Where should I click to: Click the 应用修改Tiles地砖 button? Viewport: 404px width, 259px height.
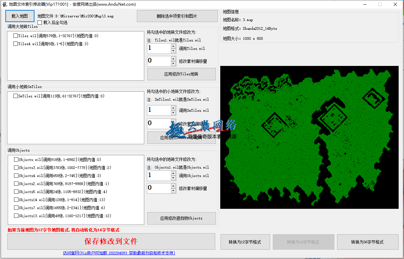point(181,74)
